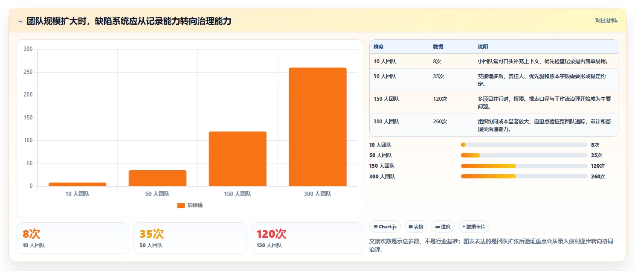Click the chart bar for 50 人团队
Screen dimensions: 635x271
(x=157, y=178)
